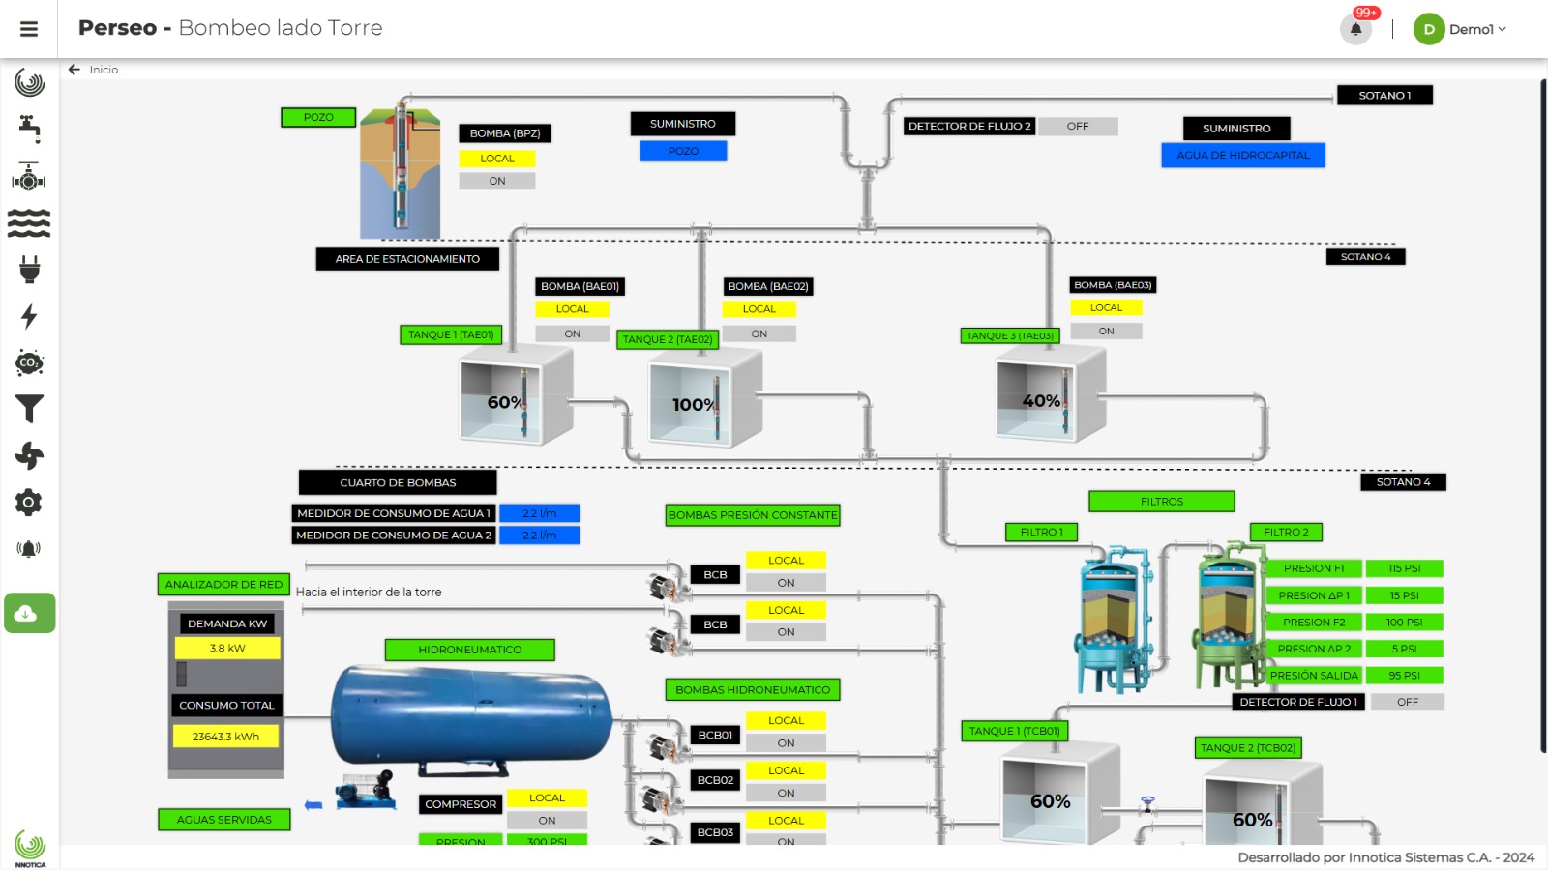1548x870 pixels.
Task: Click the blue hidroneumatico tank image
Action: coord(472,719)
